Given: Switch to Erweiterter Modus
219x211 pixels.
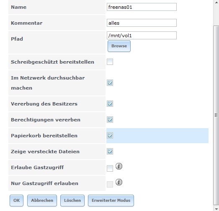Looking at the screenshot, I should [111, 201].
